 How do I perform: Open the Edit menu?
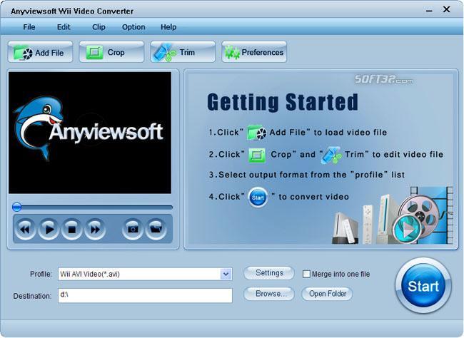(64, 27)
